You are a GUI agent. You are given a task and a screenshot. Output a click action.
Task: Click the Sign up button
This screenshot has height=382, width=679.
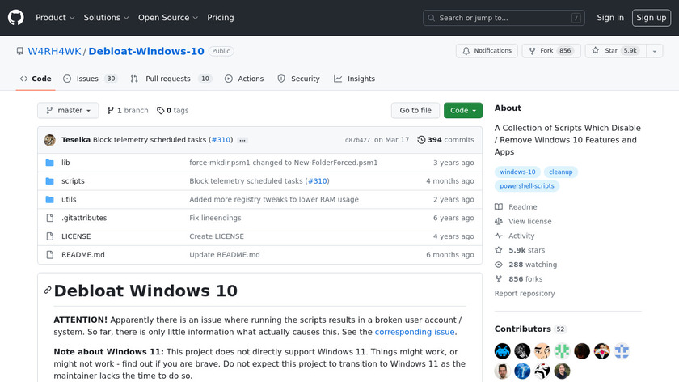[x=652, y=18]
